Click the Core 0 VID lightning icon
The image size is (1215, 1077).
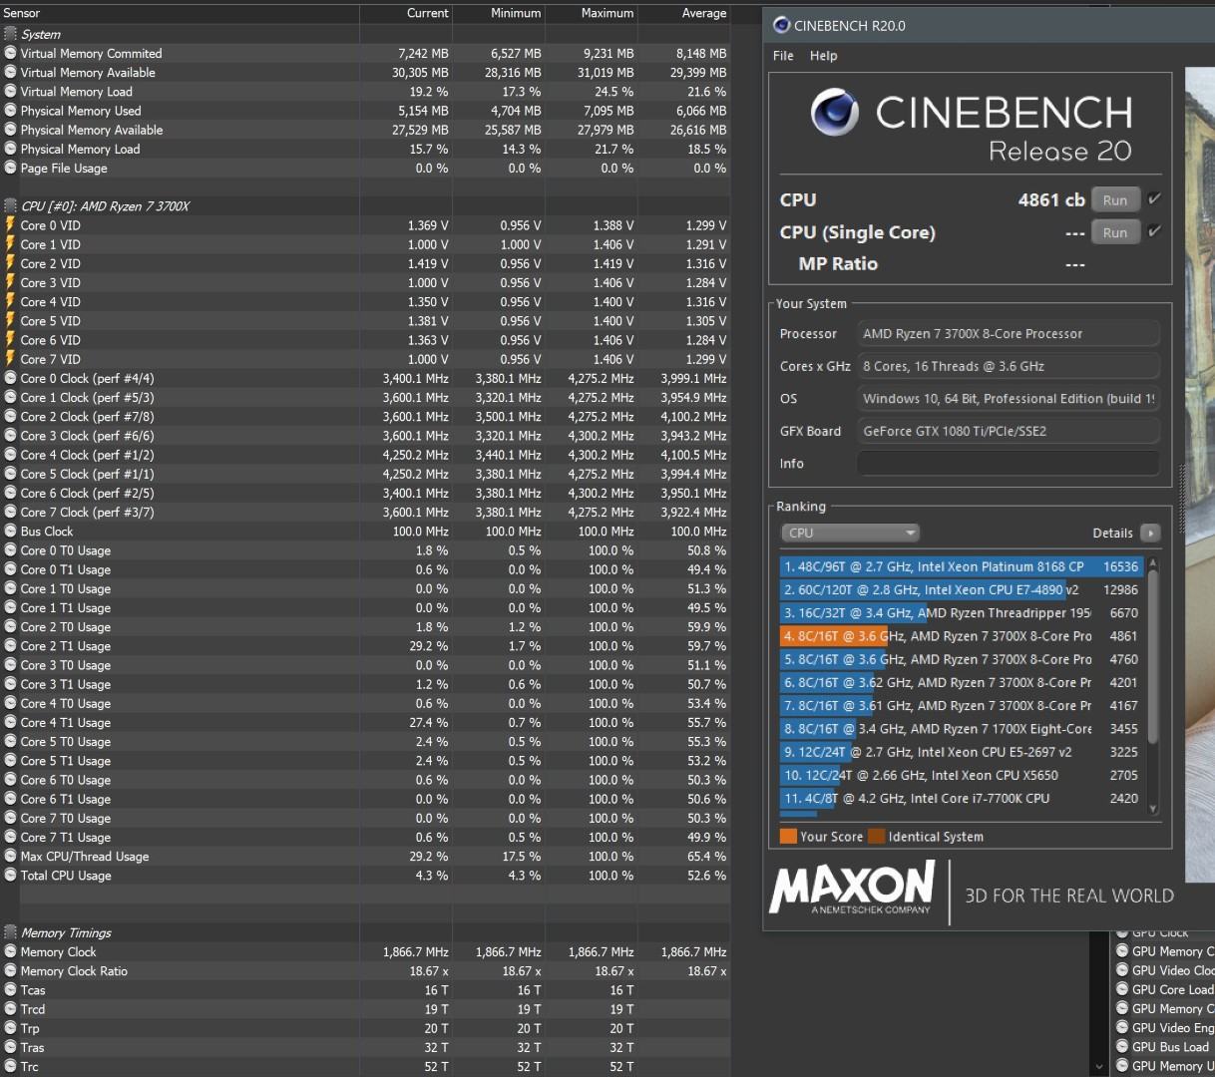coord(10,225)
